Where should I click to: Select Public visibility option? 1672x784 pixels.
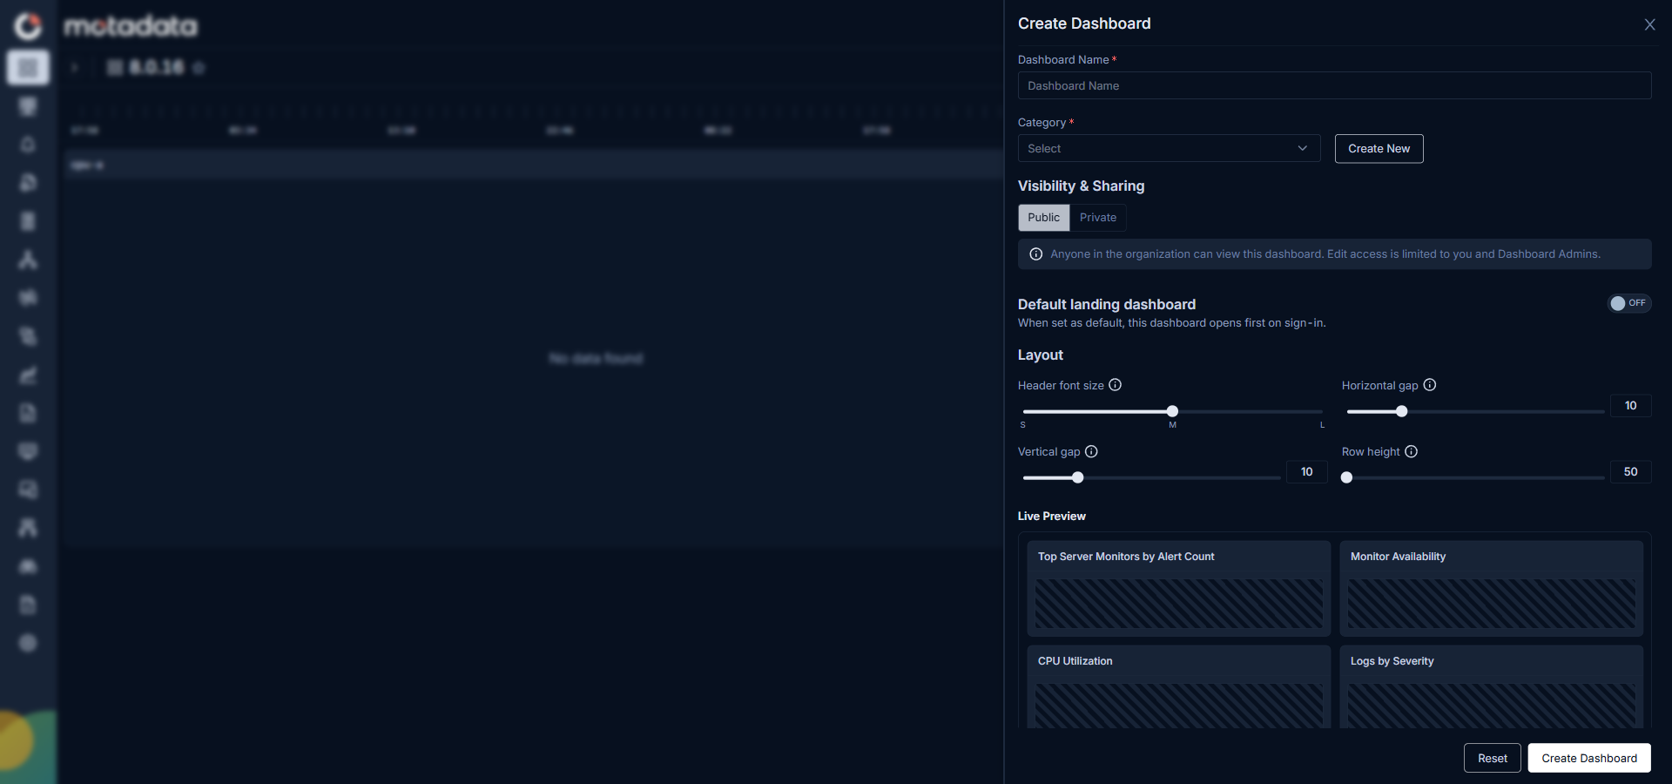[x=1043, y=218]
